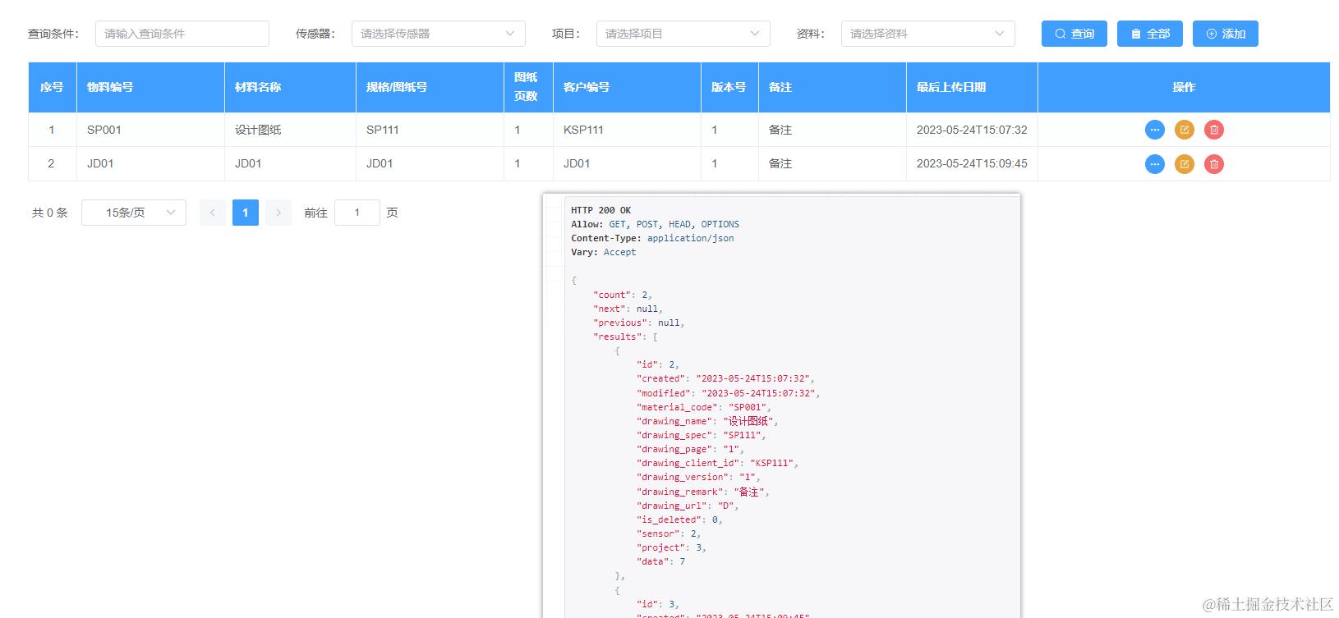Focus the 前往 page jump input
This screenshot has width=1339, height=618.
click(x=357, y=213)
